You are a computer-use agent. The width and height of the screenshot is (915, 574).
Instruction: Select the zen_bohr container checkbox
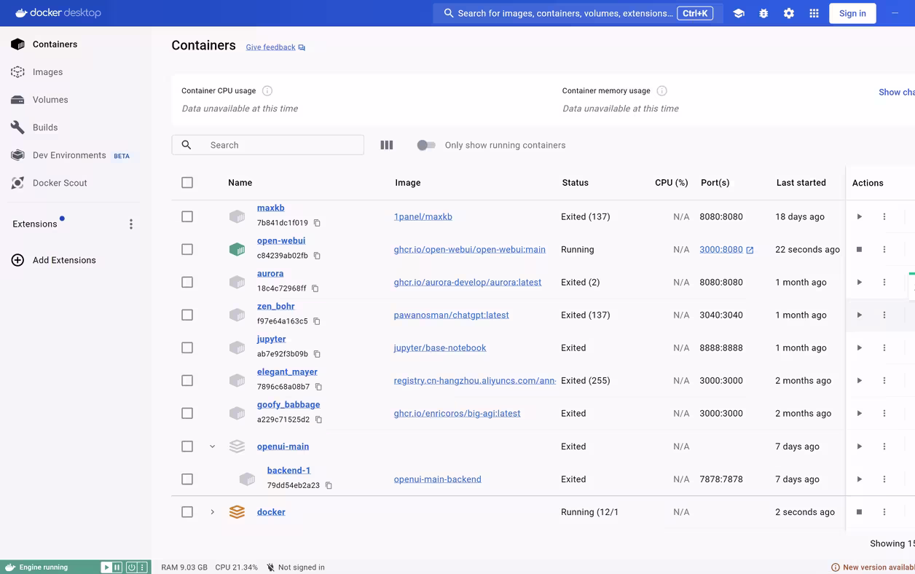(x=187, y=315)
